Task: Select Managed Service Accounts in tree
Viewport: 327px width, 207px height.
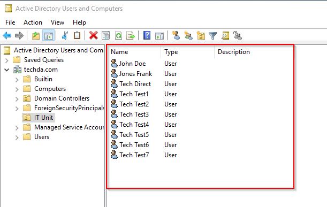Action: [69, 127]
